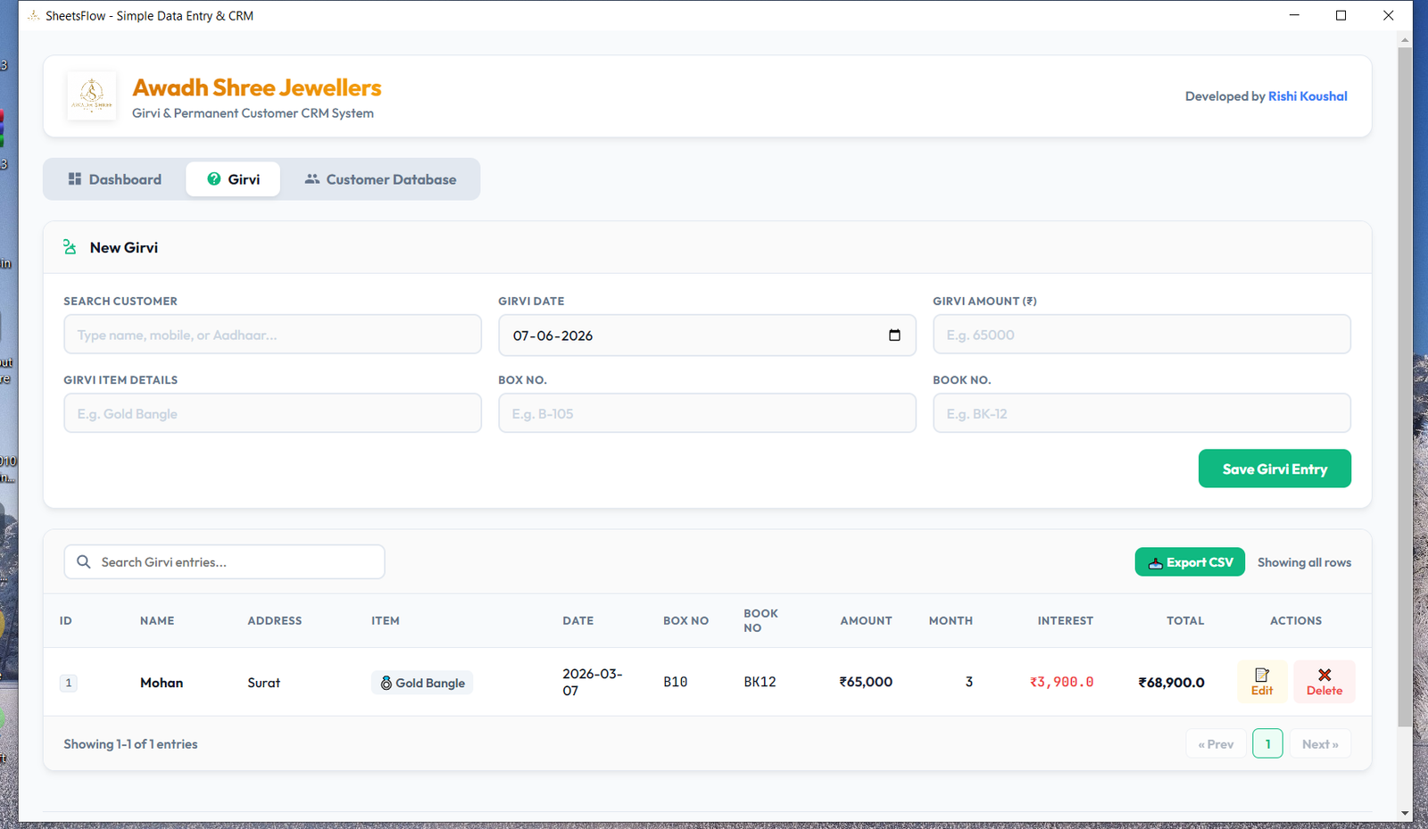Screen dimensions: 1428x829
Task: Click the book number BK12 cell
Action: coord(760,682)
